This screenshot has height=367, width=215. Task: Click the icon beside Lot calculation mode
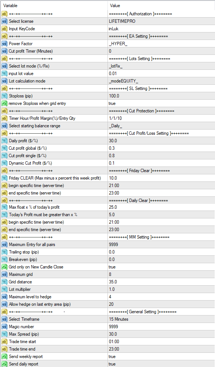pos(4,81)
